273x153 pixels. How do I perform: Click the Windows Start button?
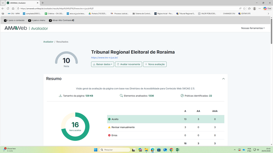pos(96,150)
